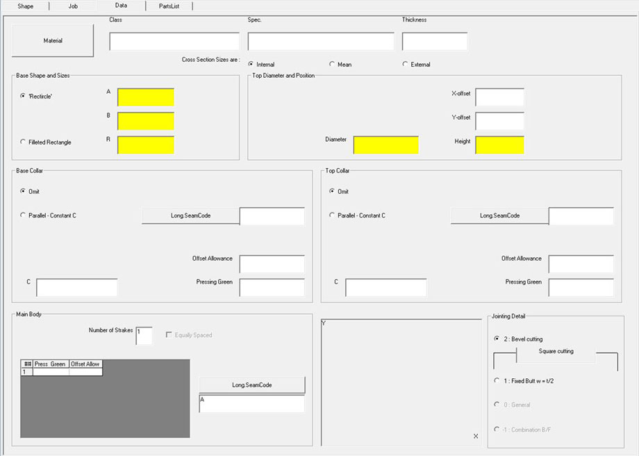This screenshot has height=456, width=639.
Task: Click the yellow R size field
Action: (x=146, y=145)
